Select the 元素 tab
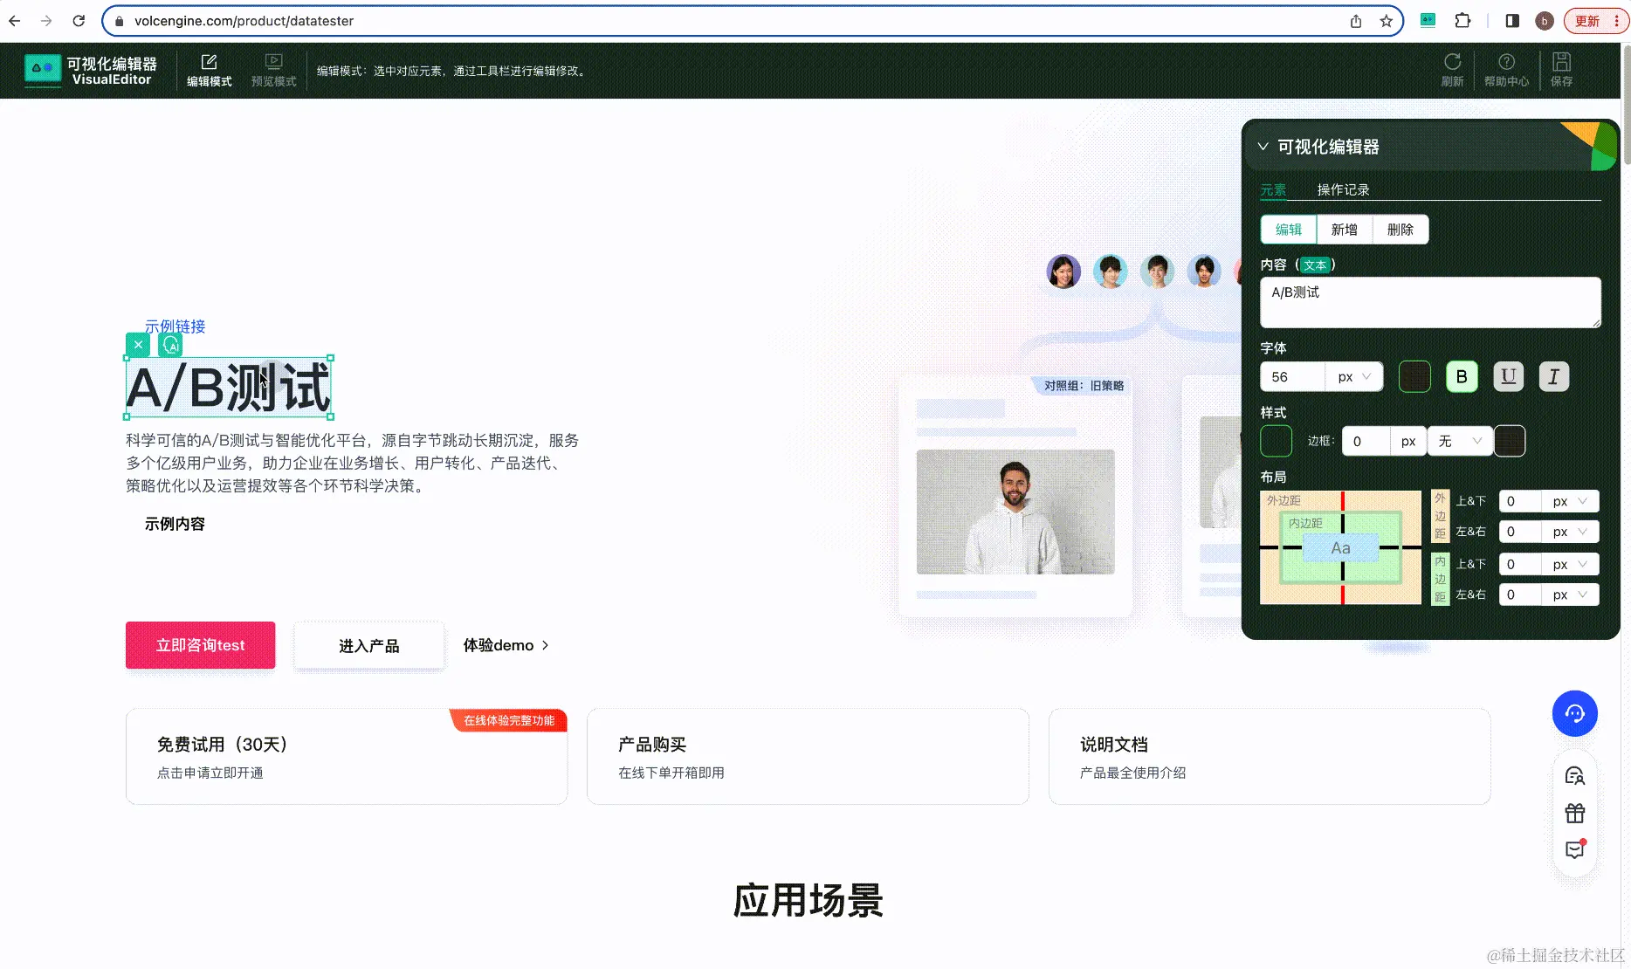The image size is (1631, 969). [1272, 189]
